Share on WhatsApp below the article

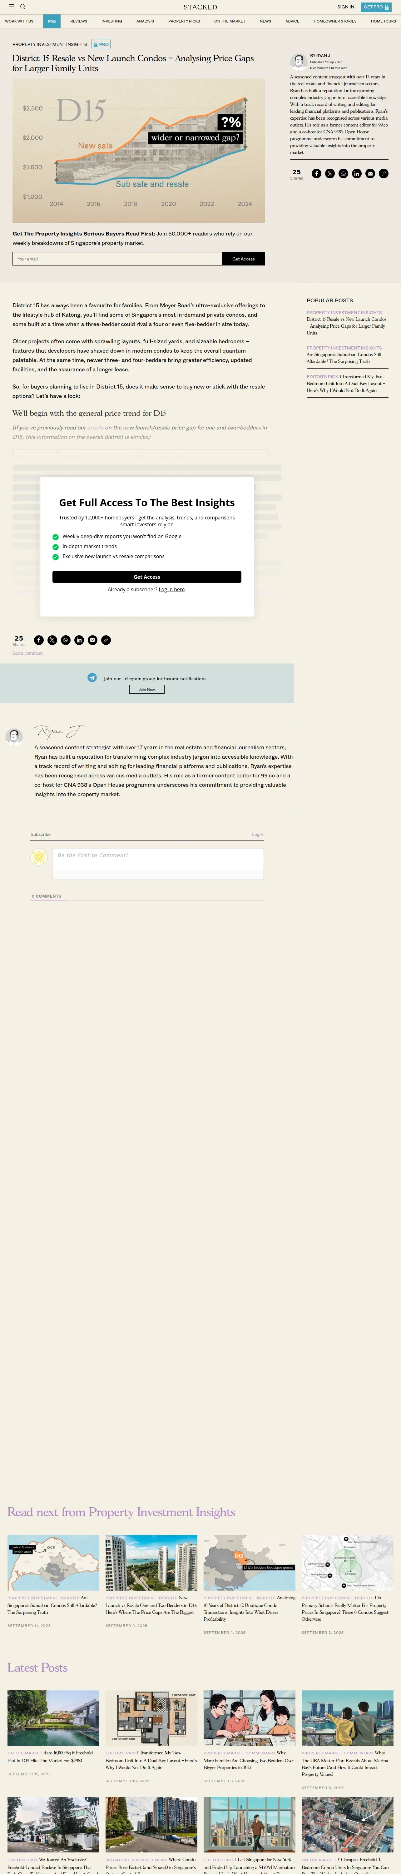pos(66,640)
